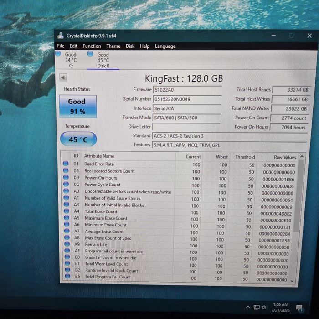Image resolution: width=319 pixels, height=319 pixels.
Task: Open the Edit menu
Action: click(x=73, y=46)
